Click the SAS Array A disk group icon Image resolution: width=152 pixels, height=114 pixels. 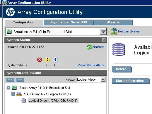19,94
